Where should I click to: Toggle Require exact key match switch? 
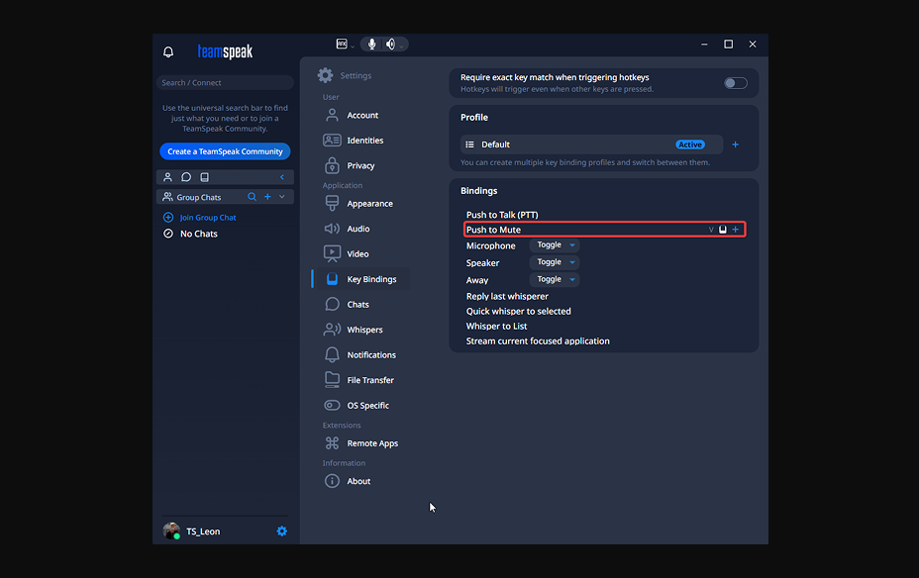point(735,83)
